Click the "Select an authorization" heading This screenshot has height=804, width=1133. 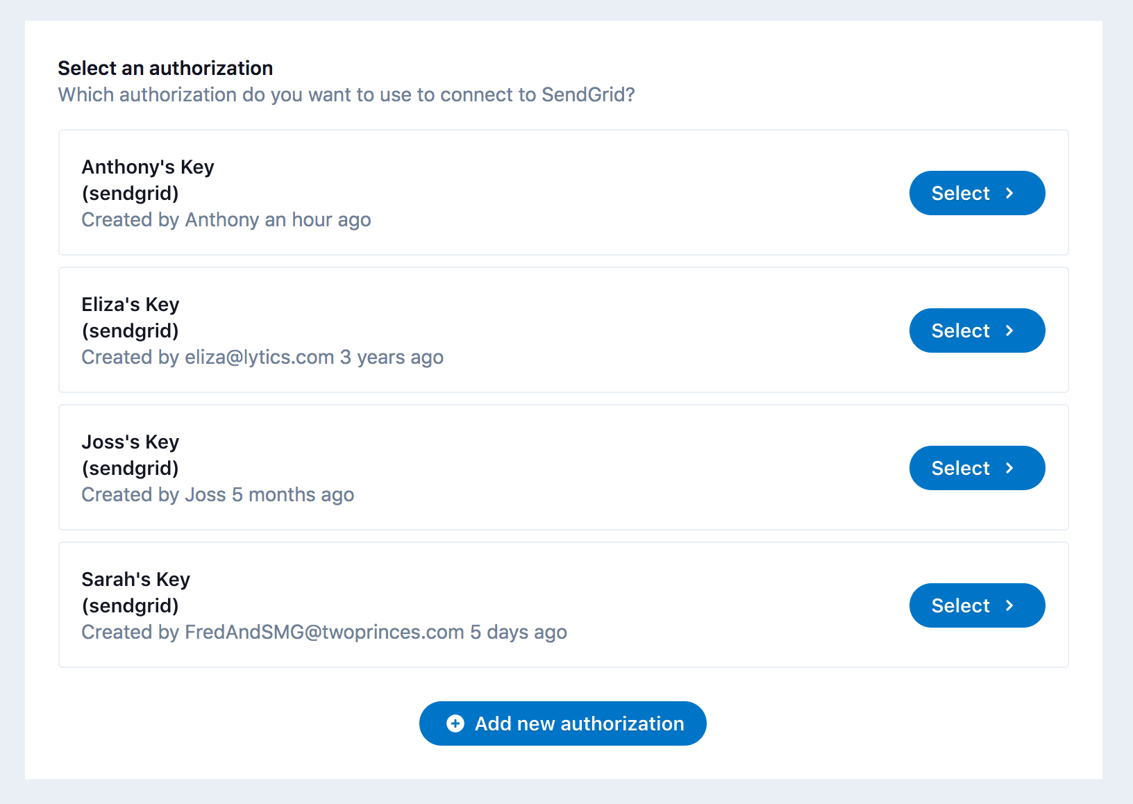click(165, 68)
